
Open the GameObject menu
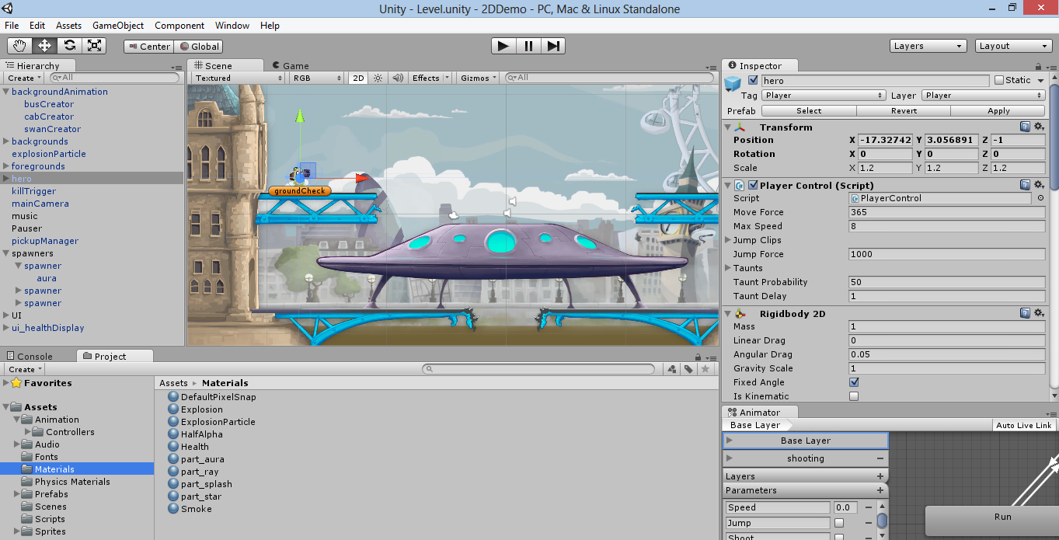pyautogui.click(x=118, y=26)
